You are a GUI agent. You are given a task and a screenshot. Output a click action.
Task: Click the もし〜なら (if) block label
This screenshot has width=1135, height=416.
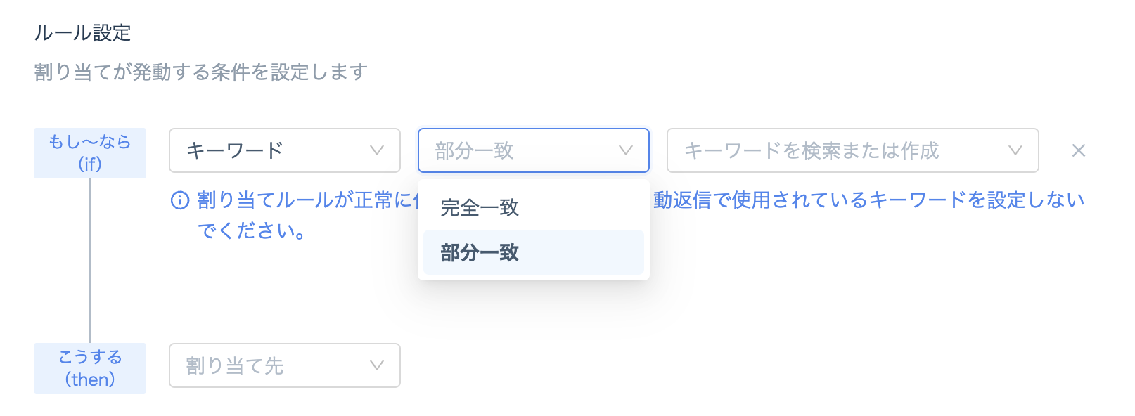tap(90, 153)
